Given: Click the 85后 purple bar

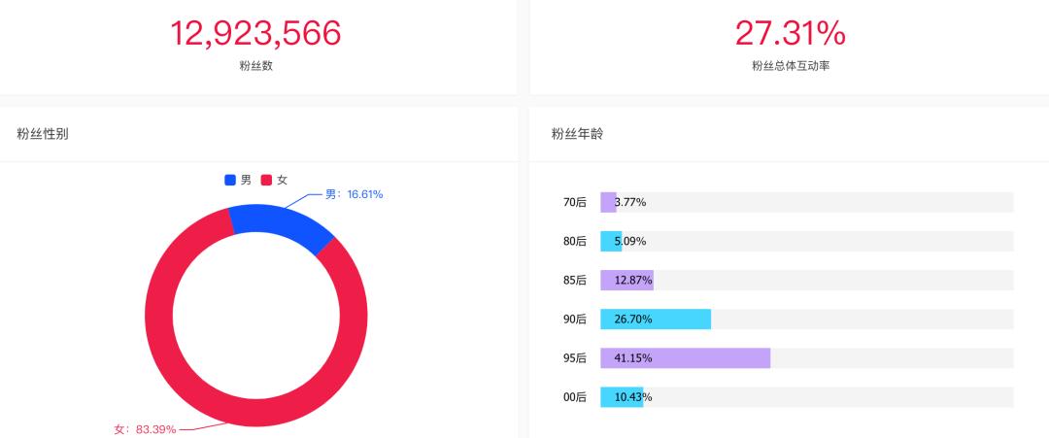Looking at the screenshot, I should [x=626, y=281].
